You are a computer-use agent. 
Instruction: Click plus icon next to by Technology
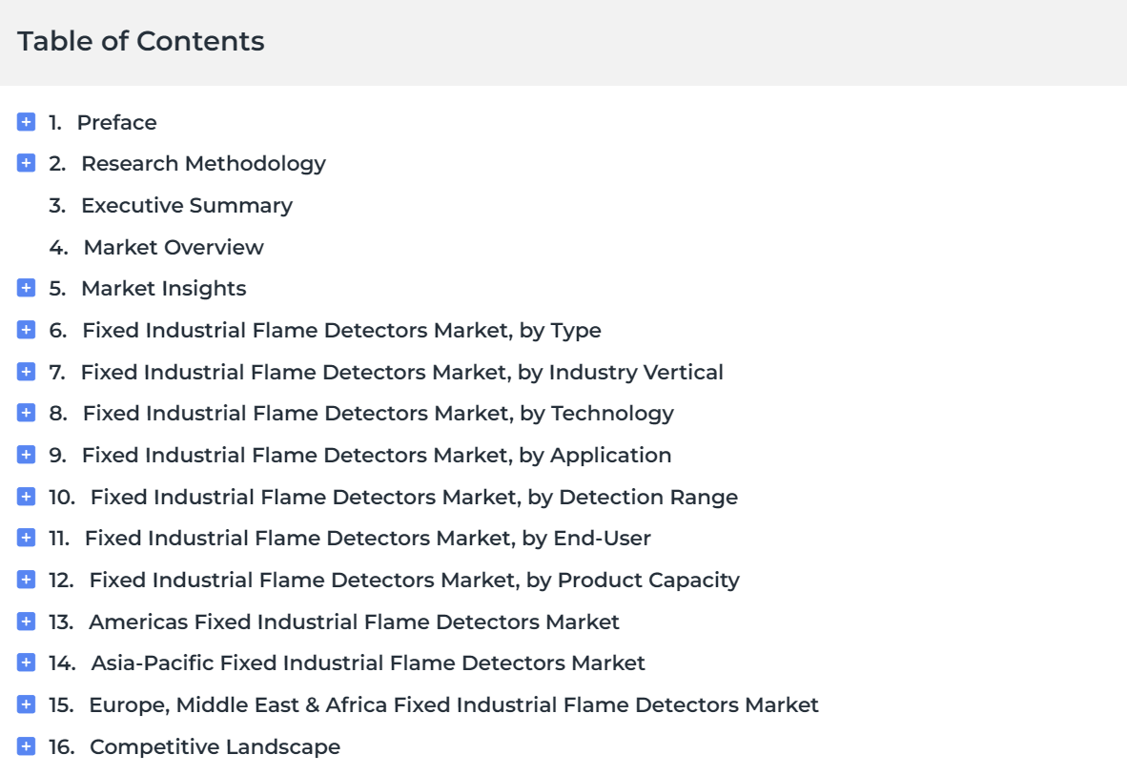pos(26,413)
